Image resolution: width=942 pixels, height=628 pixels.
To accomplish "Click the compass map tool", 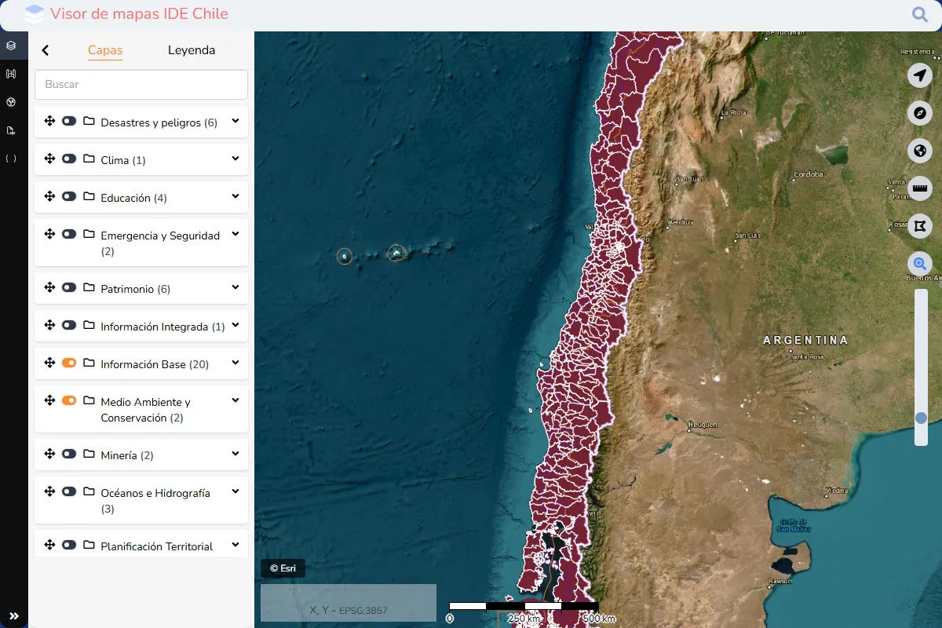I will (x=920, y=113).
